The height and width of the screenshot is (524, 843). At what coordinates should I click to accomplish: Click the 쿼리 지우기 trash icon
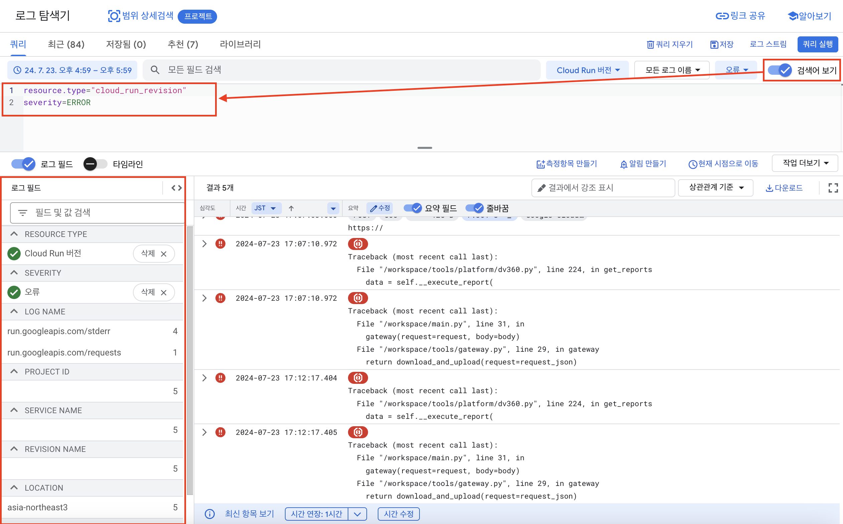tap(650, 45)
